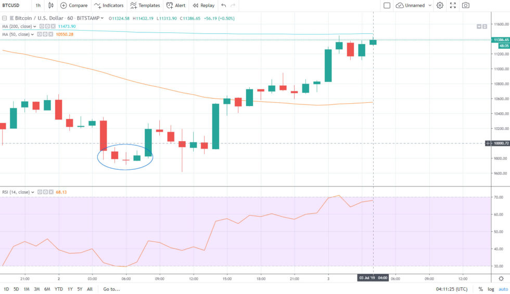Select the 6M time range
The width and height of the screenshot is (510, 294).
(x=47, y=289)
